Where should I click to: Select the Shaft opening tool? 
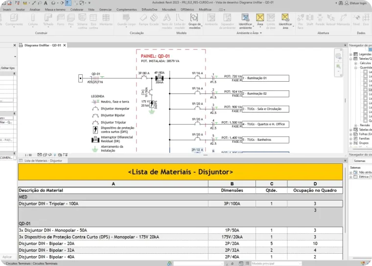point(310,20)
